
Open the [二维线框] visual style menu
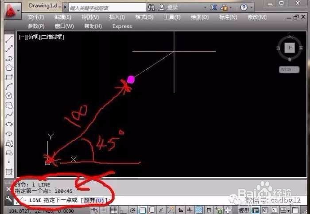pos(52,37)
